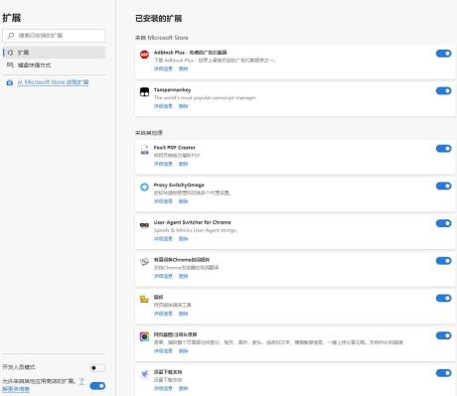
Task: Click the Foxit PDF Creator icon
Action: 144,150
